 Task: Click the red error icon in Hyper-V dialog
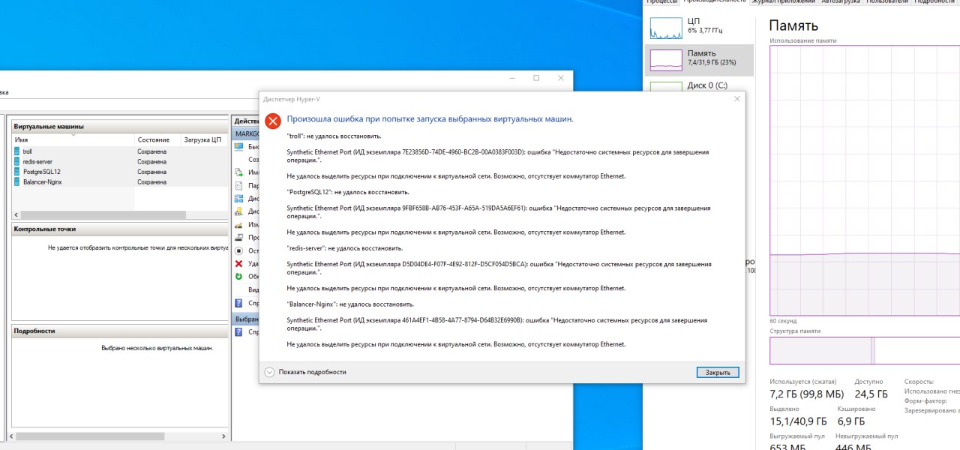(273, 121)
